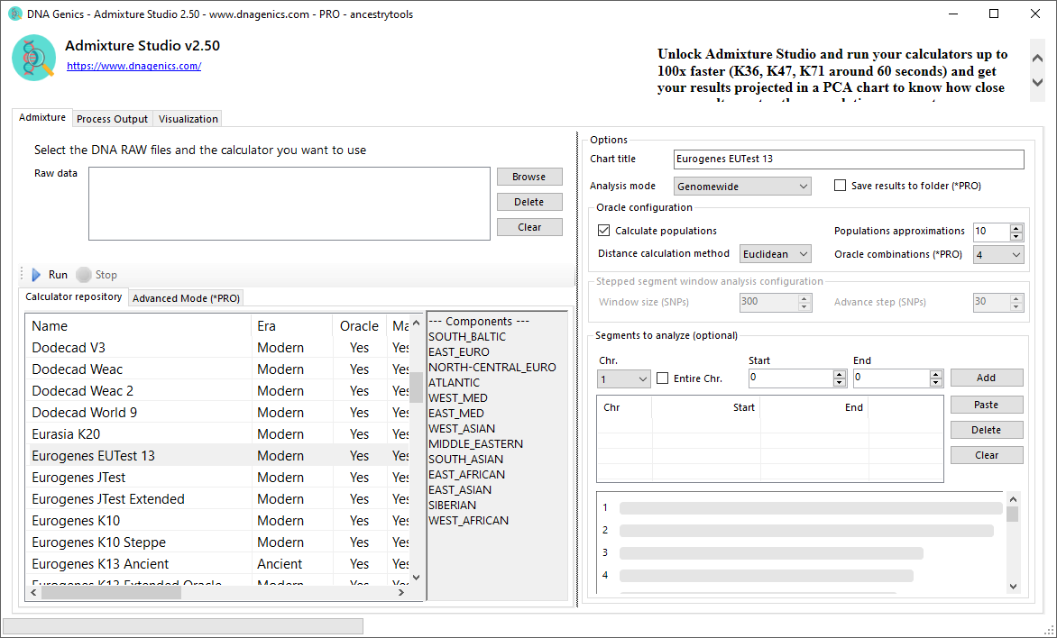The image size is (1057, 638).
Task: Open Oracle combinations dropdown
Action: pyautogui.click(x=998, y=255)
